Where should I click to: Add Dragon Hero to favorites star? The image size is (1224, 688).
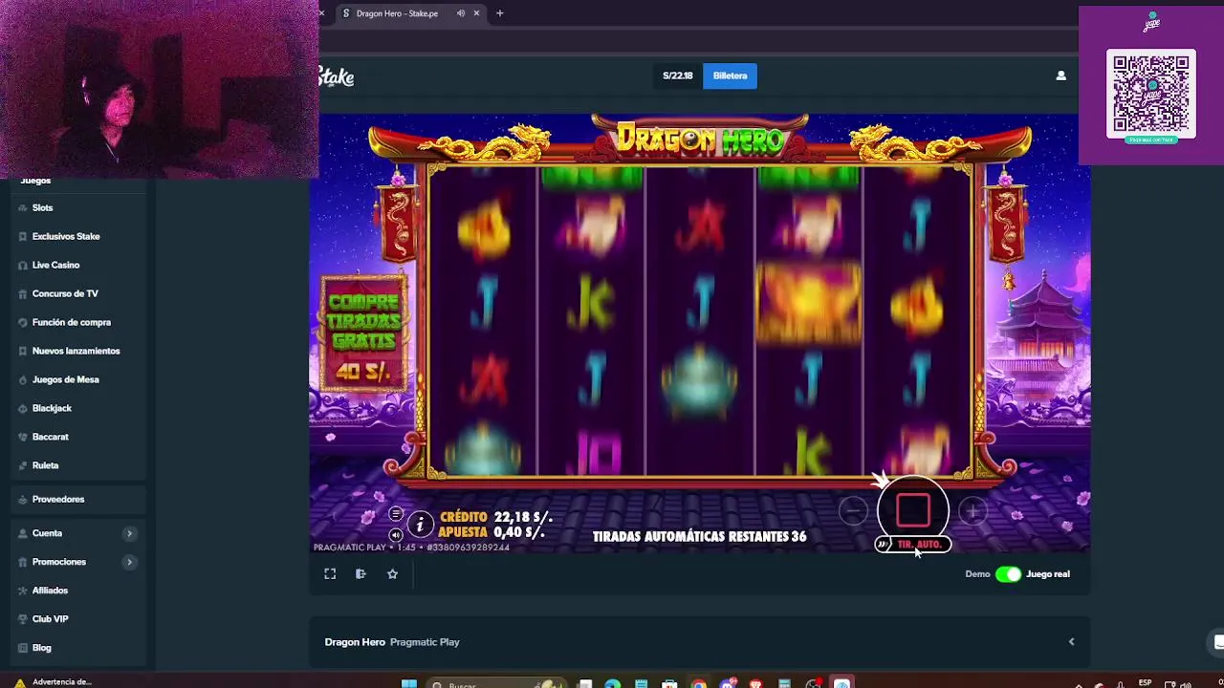392,574
